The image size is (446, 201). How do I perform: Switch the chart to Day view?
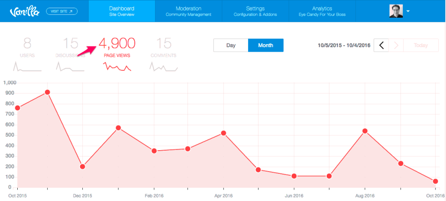(x=231, y=45)
